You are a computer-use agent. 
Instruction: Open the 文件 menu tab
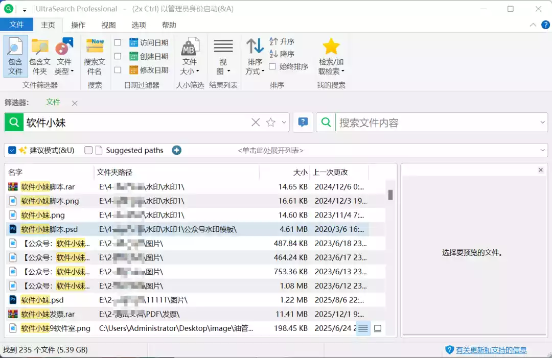tap(16, 25)
